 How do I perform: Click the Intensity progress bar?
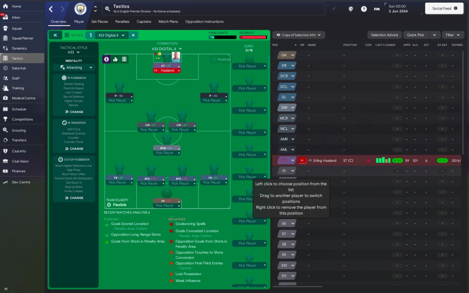[253, 37]
